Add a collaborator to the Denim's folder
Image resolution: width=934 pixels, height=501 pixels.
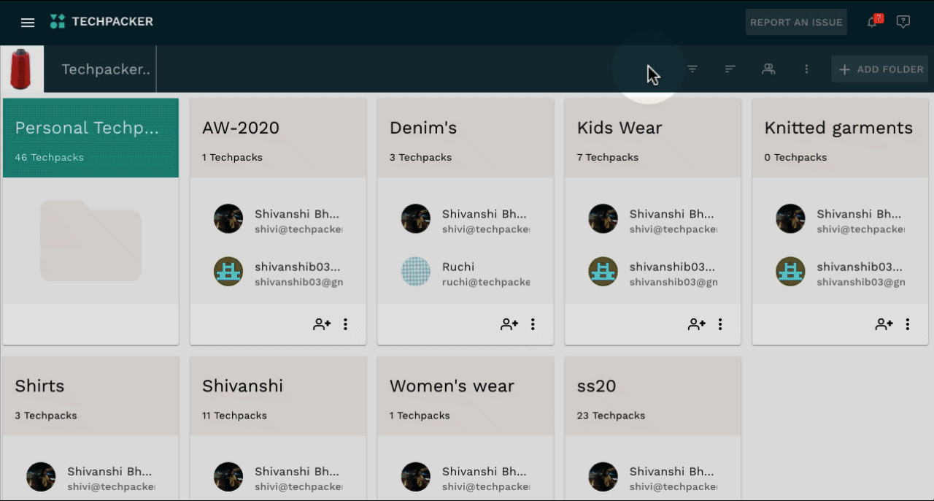click(509, 324)
